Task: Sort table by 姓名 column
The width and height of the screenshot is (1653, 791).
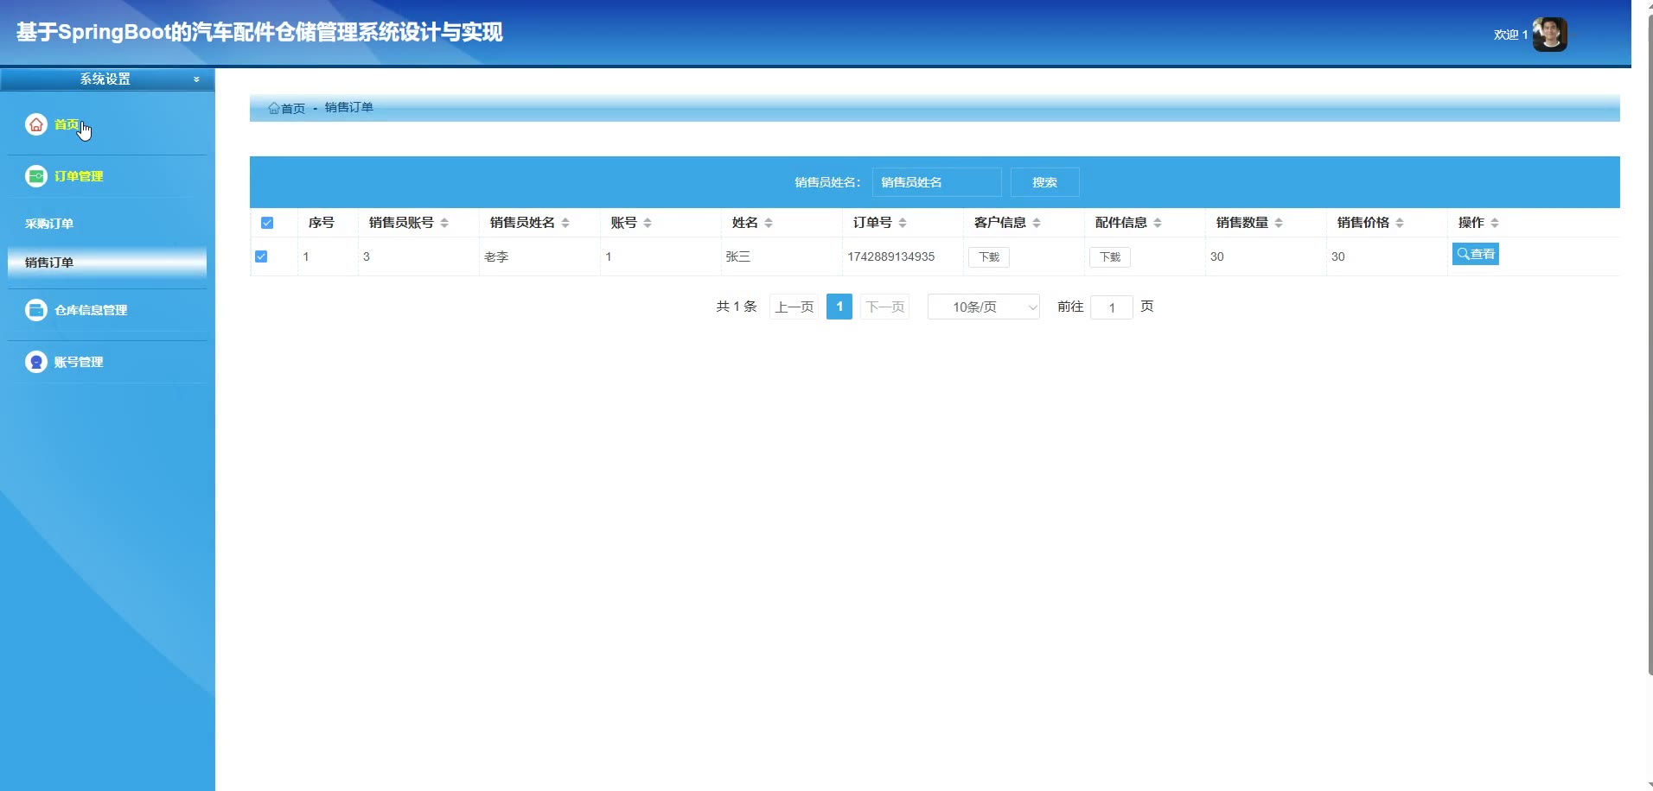Action: [769, 223]
